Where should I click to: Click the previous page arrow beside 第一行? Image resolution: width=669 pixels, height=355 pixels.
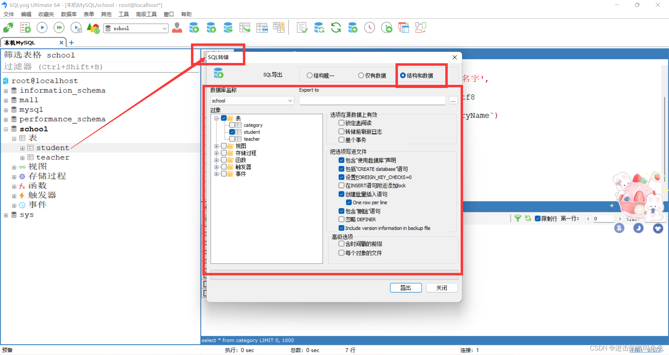point(588,219)
